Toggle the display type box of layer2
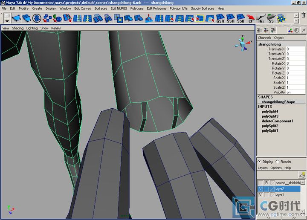The height and width of the screenshot is (220, 307). 266,189
